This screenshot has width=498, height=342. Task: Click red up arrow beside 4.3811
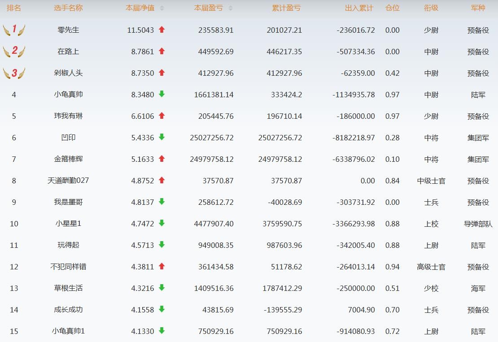(162, 266)
